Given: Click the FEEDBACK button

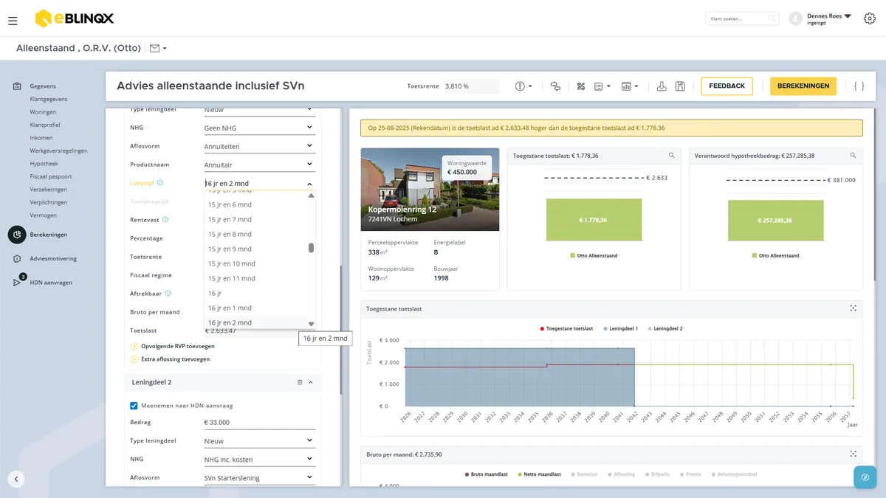Looking at the screenshot, I should 727,86.
